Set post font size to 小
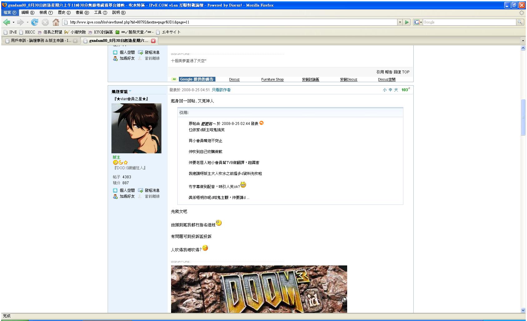Image resolution: width=527 pixels, height=321 pixels. [x=385, y=90]
